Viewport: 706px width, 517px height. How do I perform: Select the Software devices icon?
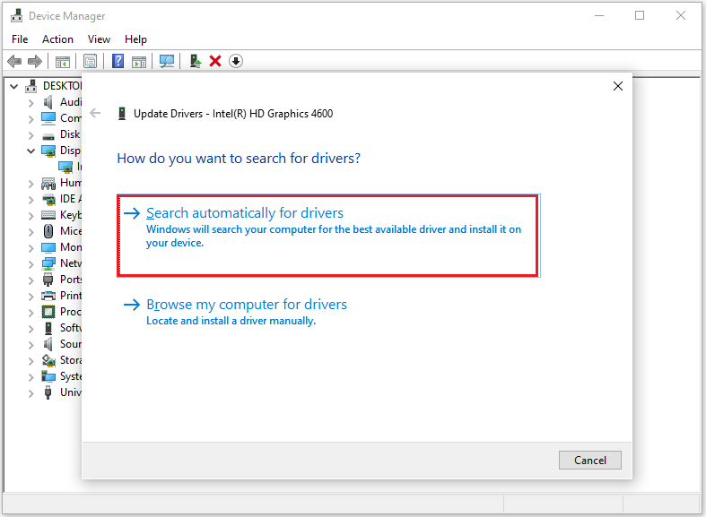point(48,328)
